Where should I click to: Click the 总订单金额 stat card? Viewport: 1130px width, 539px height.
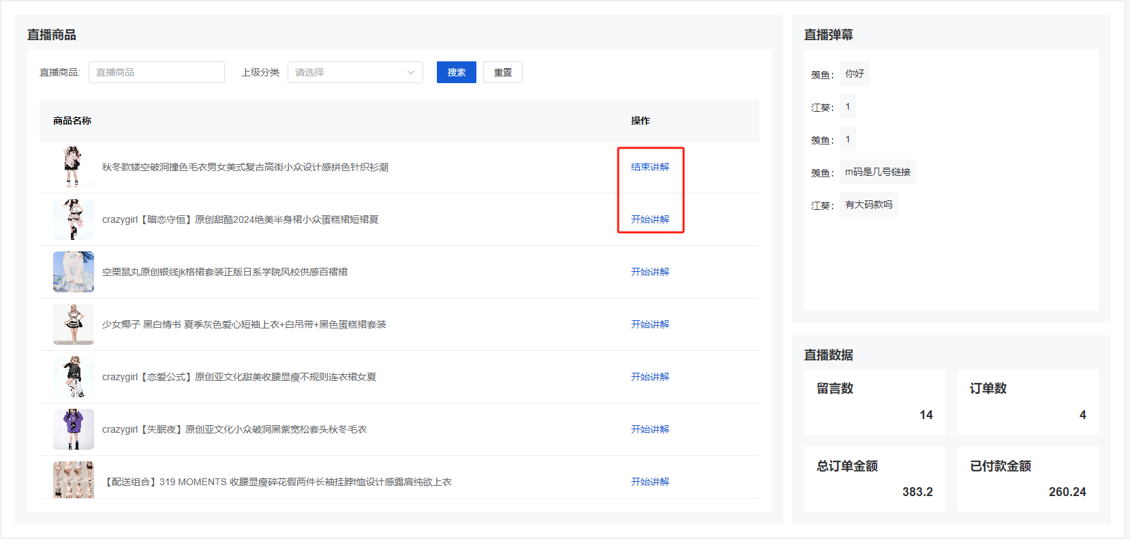tap(874, 479)
